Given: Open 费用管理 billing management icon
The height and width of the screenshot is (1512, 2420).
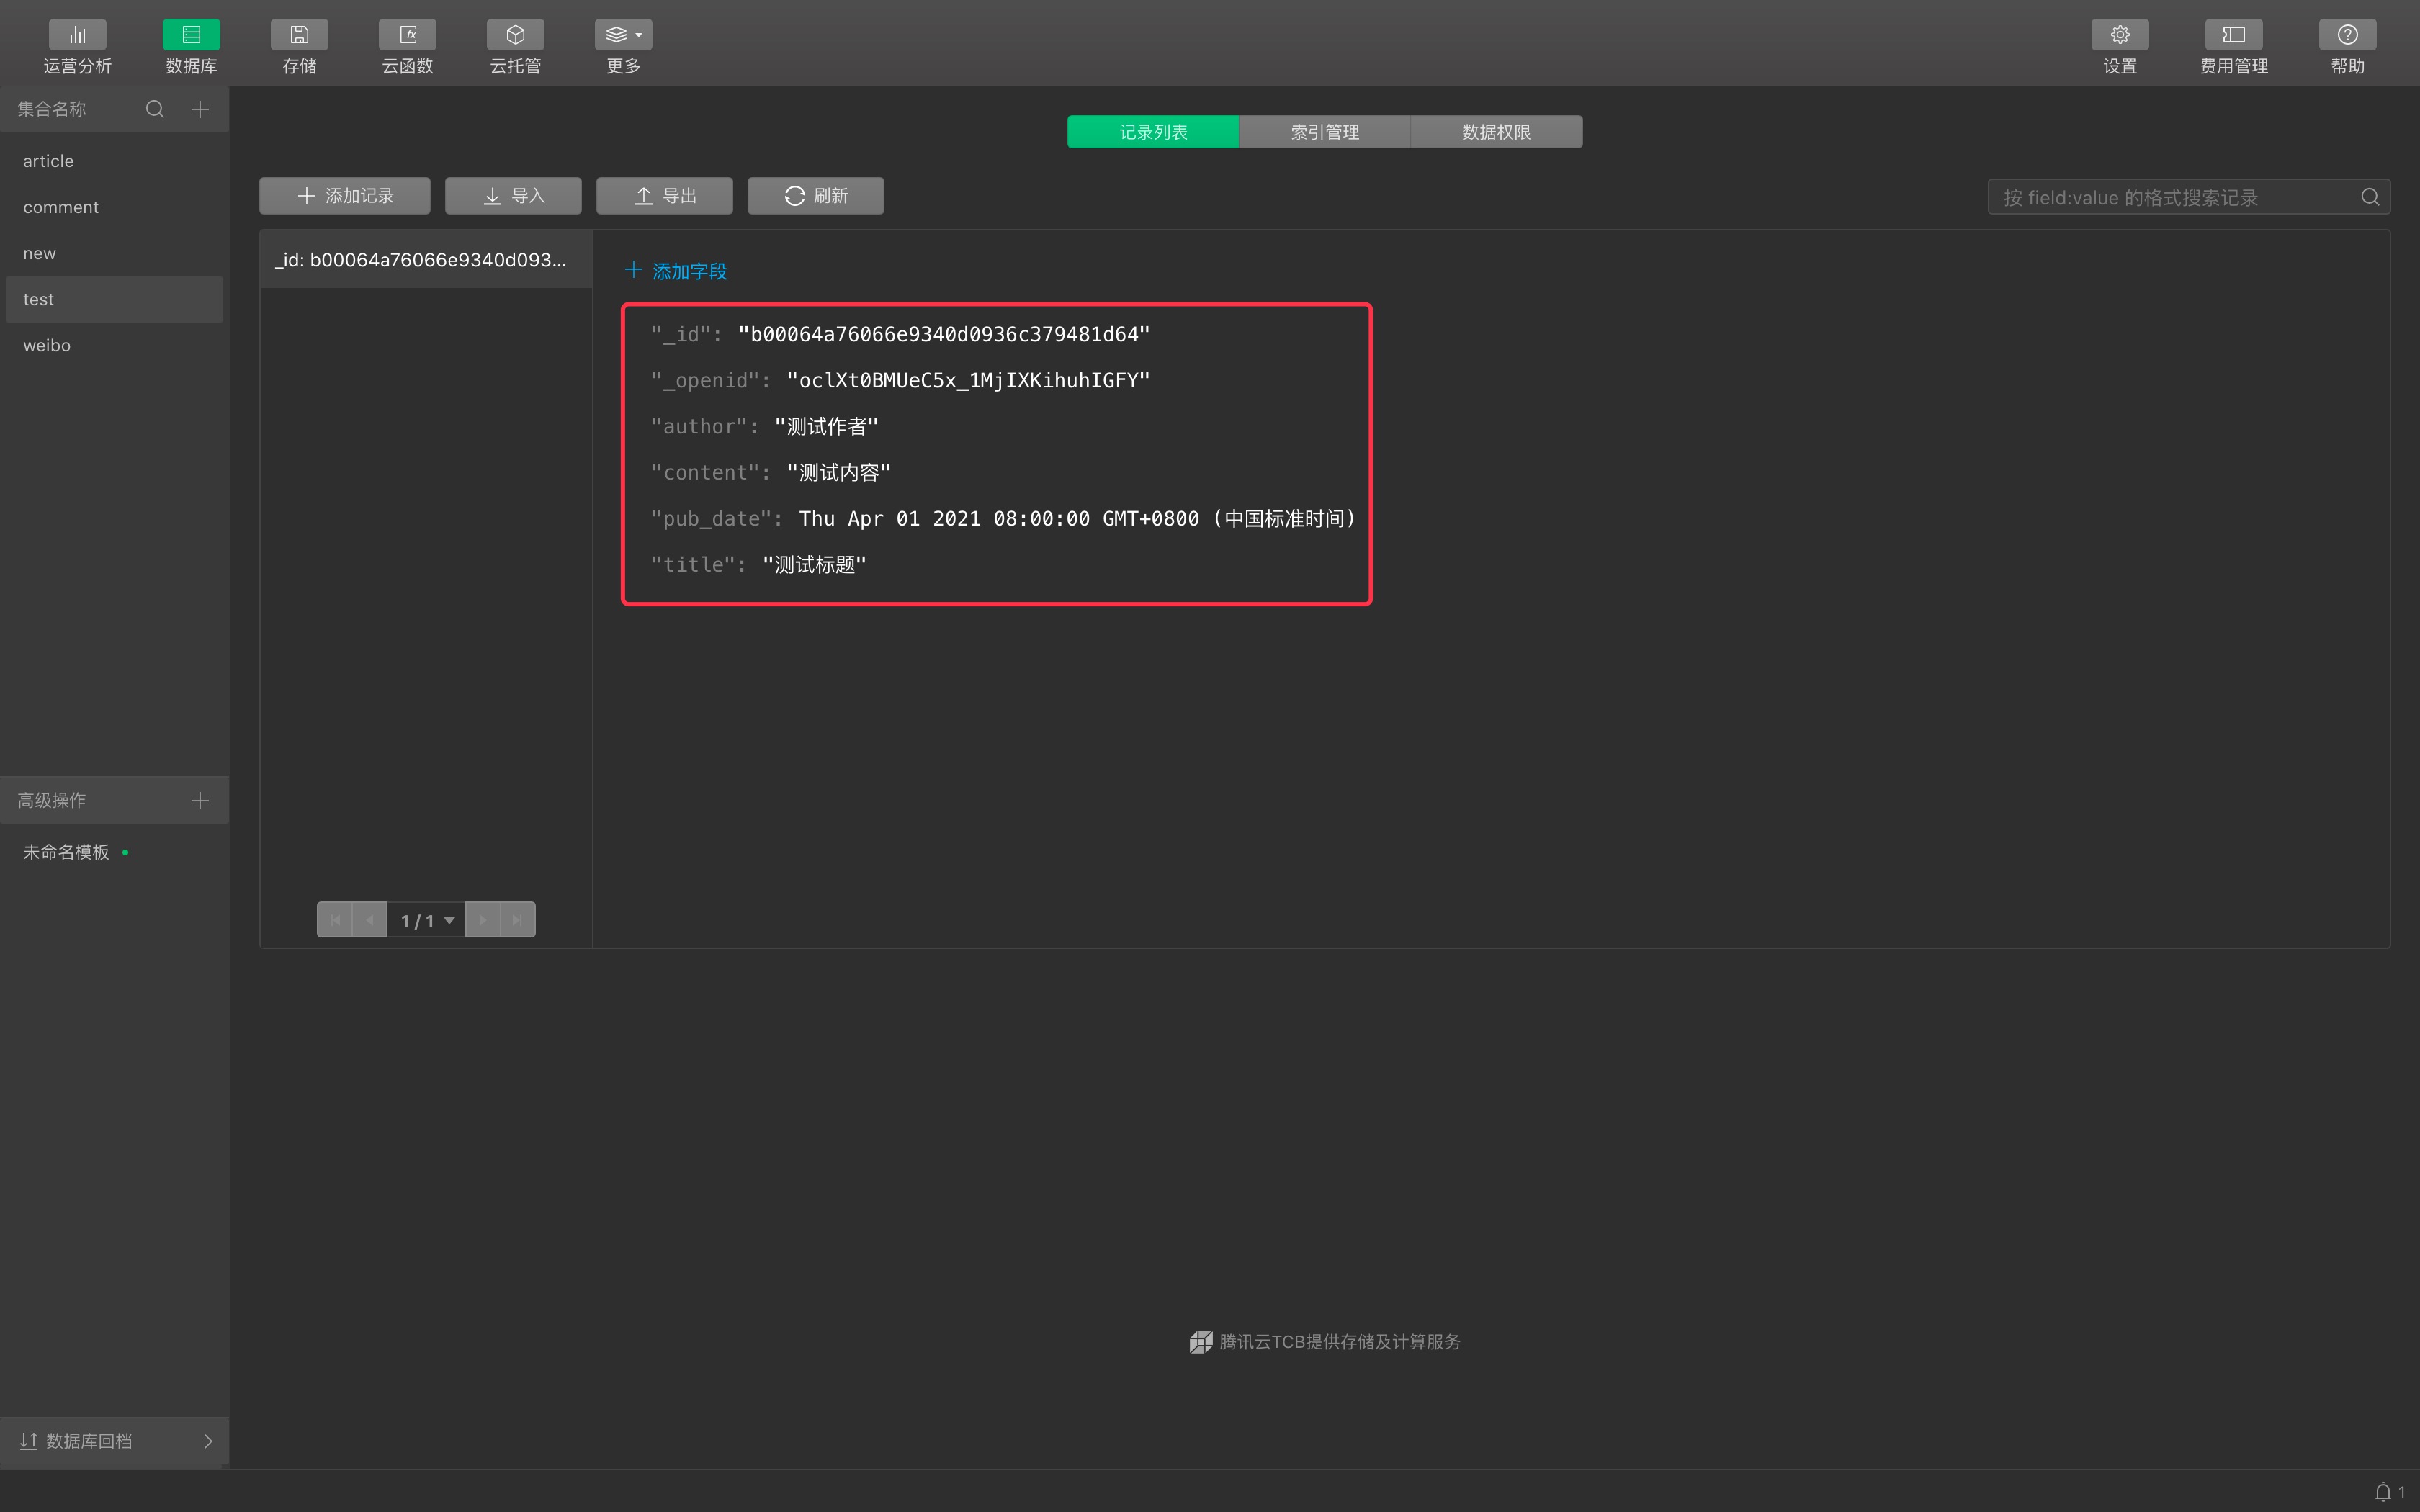Looking at the screenshot, I should [2233, 35].
